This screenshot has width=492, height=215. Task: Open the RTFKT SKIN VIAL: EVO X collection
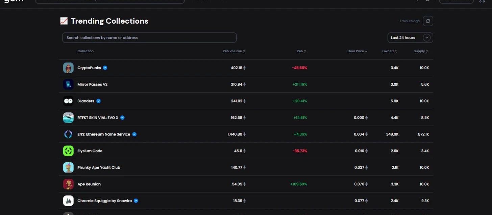pyautogui.click(x=98, y=117)
